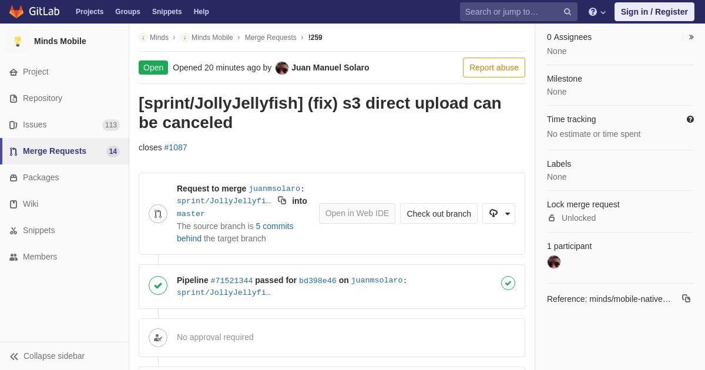The image size is (705, 370).
Task: Click Merge Requests breadcrumb link
Action: 271,38
